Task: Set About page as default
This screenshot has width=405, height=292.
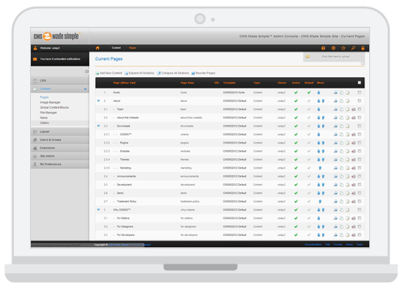Action: click(309, 101)
